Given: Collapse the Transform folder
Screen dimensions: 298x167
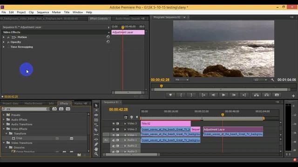Looking at the screenshot, I should click(x=6, y=134).
